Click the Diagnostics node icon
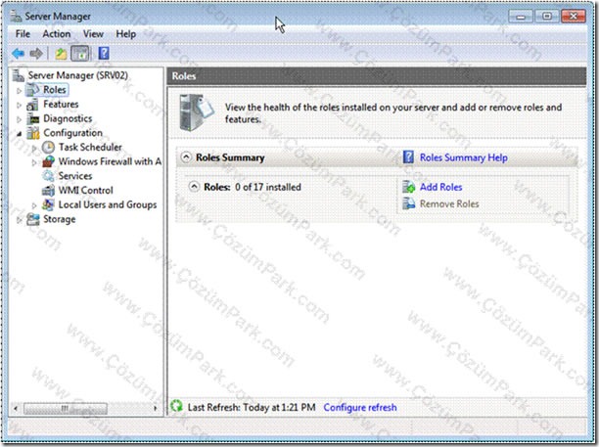The width and height of the screenshot is (599, 447). point(33,118)
